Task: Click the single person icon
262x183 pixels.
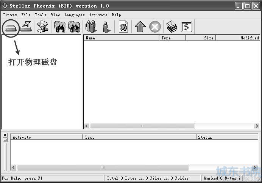Action: click(106, 27)
